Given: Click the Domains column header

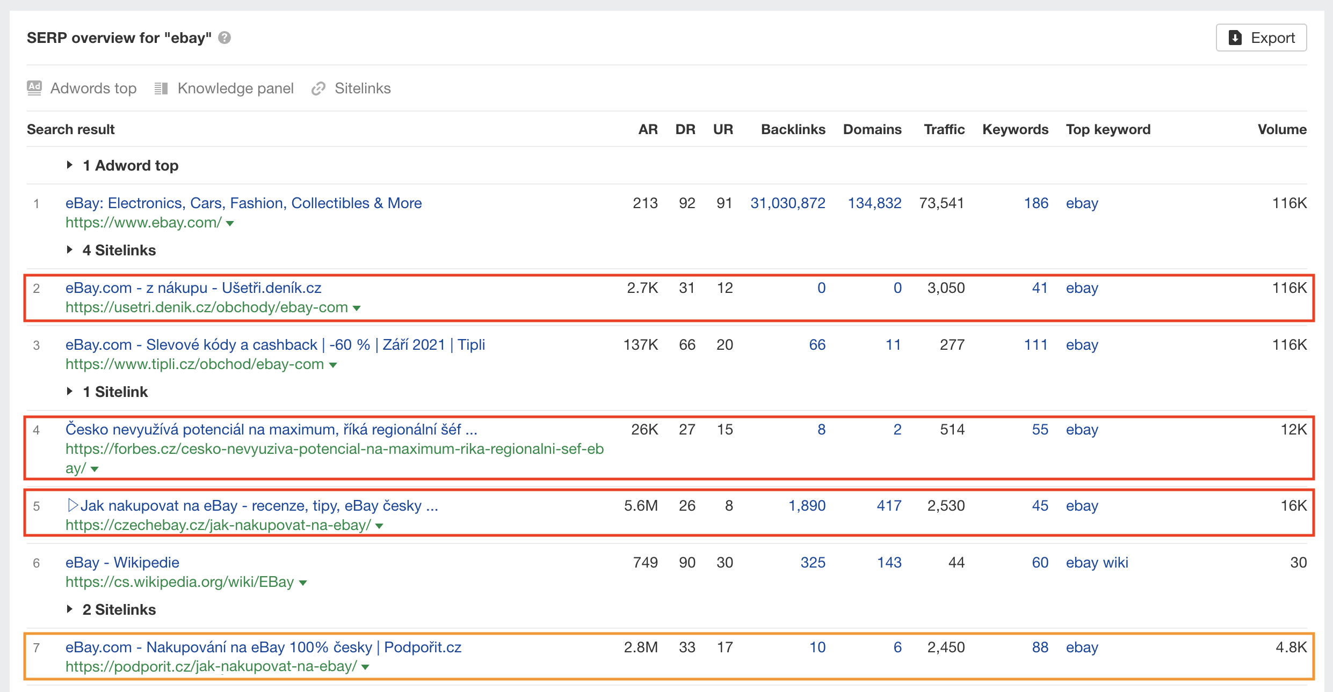Looking at the screenshot, I should [x=872, y=129].
